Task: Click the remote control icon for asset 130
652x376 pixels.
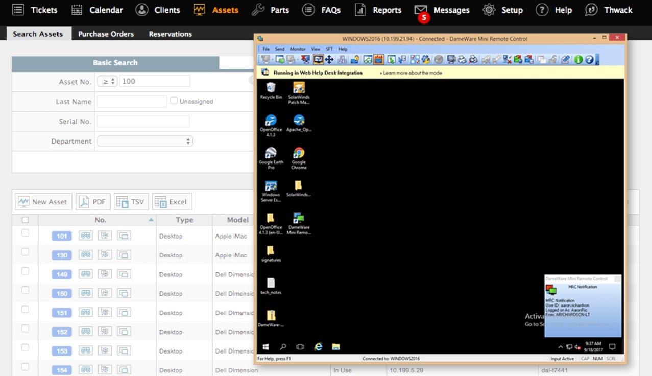Action: [x=105, y=255]
